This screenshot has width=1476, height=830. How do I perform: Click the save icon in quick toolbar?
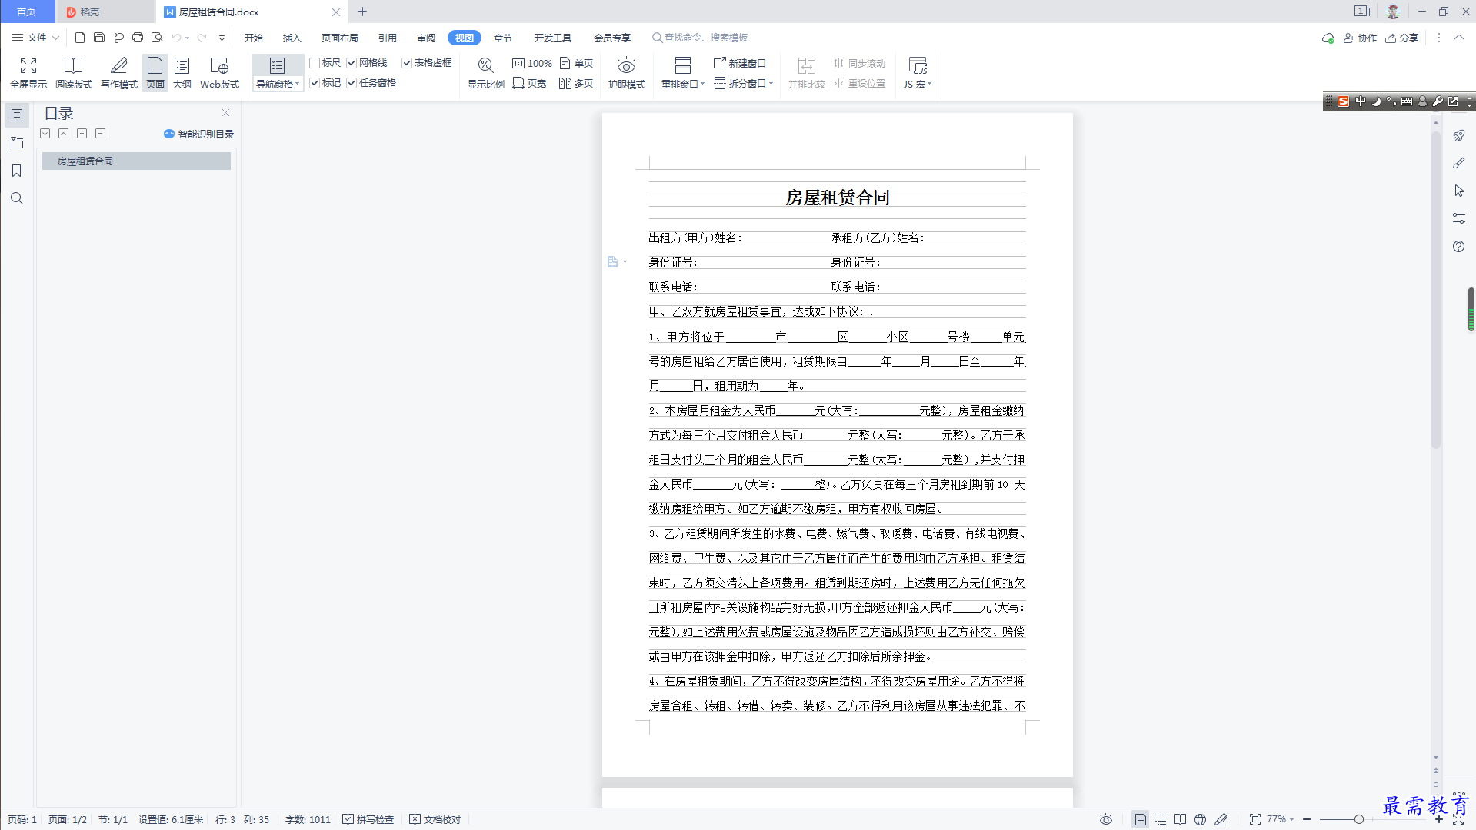[x=99, y=38]
